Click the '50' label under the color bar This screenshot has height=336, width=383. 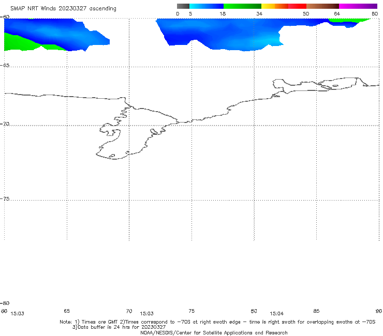(306, 14)
